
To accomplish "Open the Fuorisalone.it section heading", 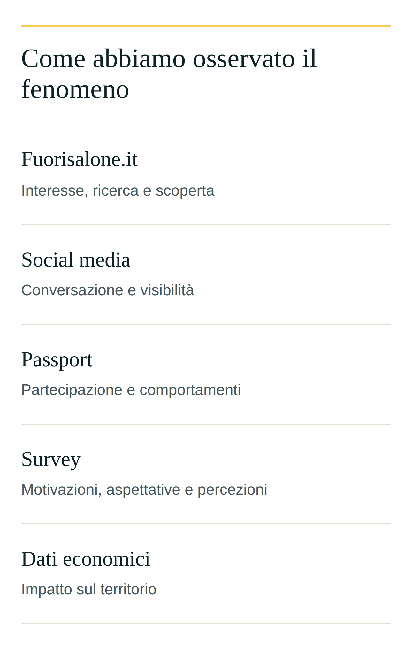I will (x=79, y=159).
